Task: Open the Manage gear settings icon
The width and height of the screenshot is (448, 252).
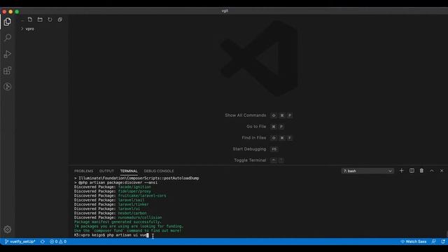Action: tap(8, 229)
